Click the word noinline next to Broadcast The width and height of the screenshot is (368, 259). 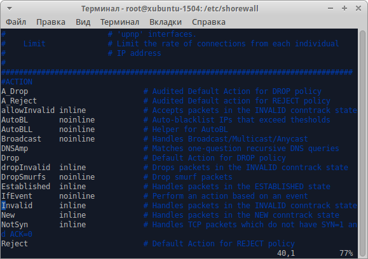pos(77,139)
